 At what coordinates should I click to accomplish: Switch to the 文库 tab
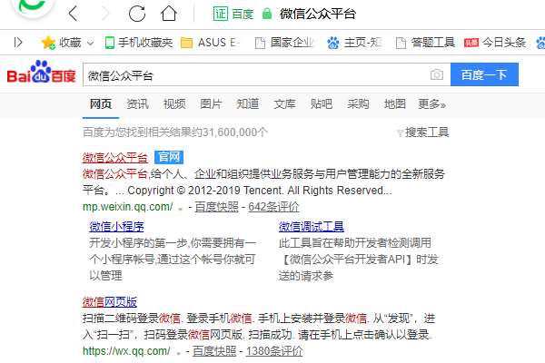(x=284, y=103)
